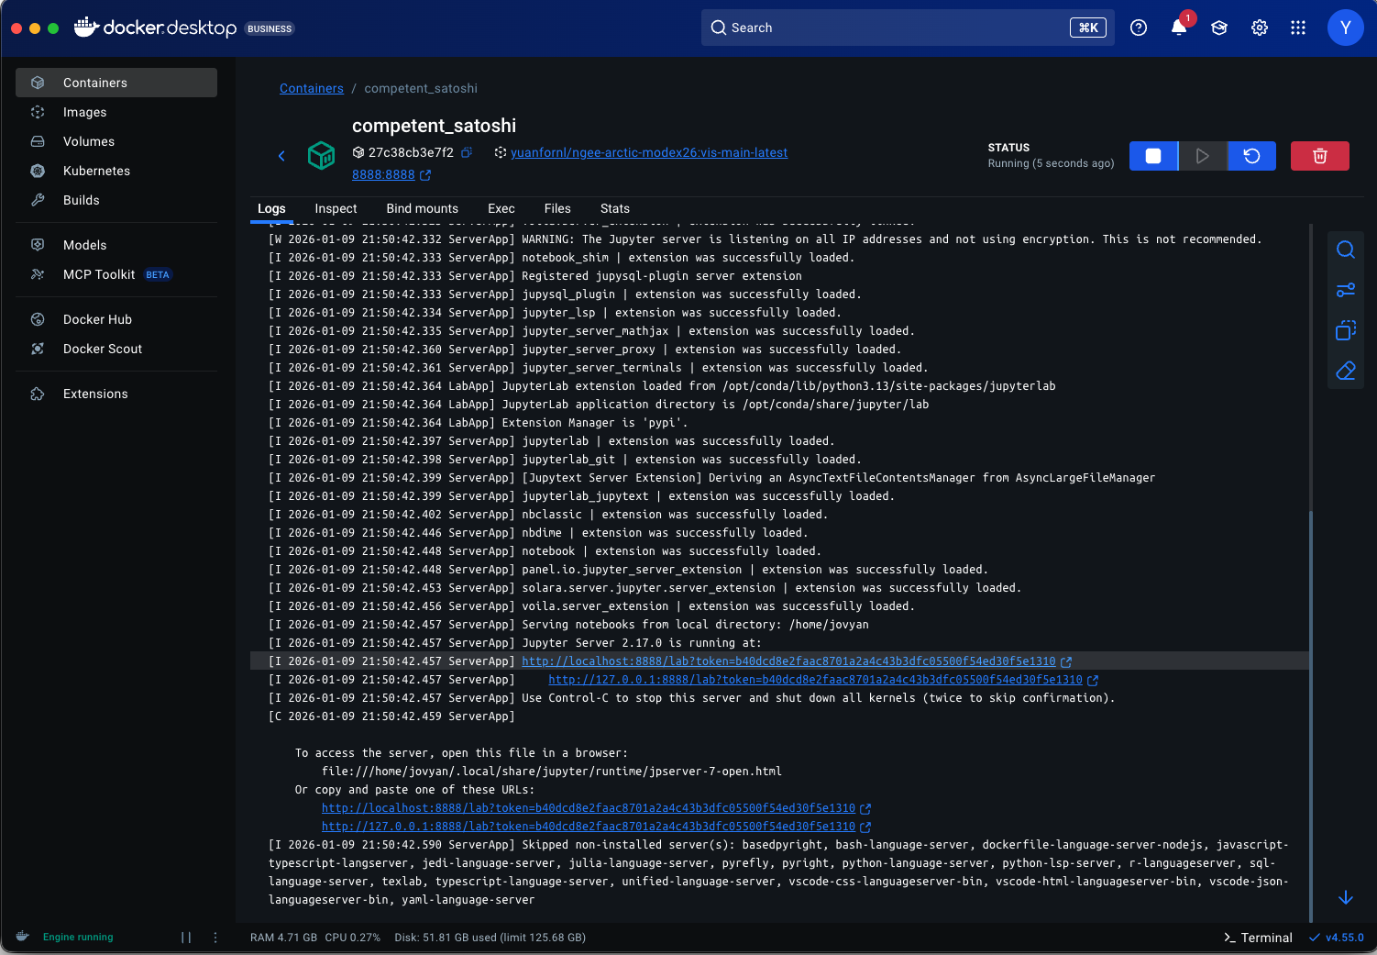Search the container logs

click(1345, 249)
